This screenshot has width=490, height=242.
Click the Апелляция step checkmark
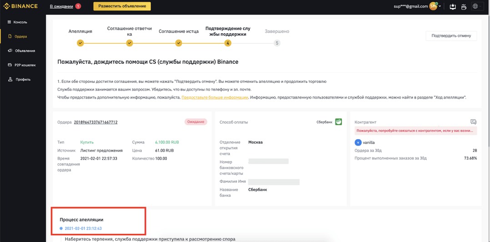coord(80,43)
